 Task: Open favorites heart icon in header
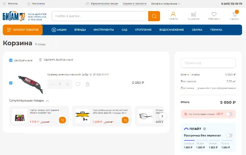coord(214,14)
